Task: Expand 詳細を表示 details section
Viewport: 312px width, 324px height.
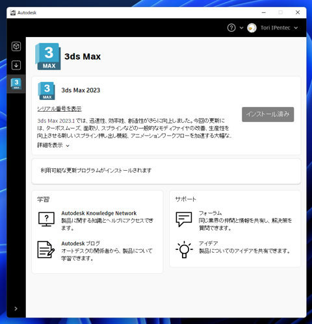Action: pos(53,145)
